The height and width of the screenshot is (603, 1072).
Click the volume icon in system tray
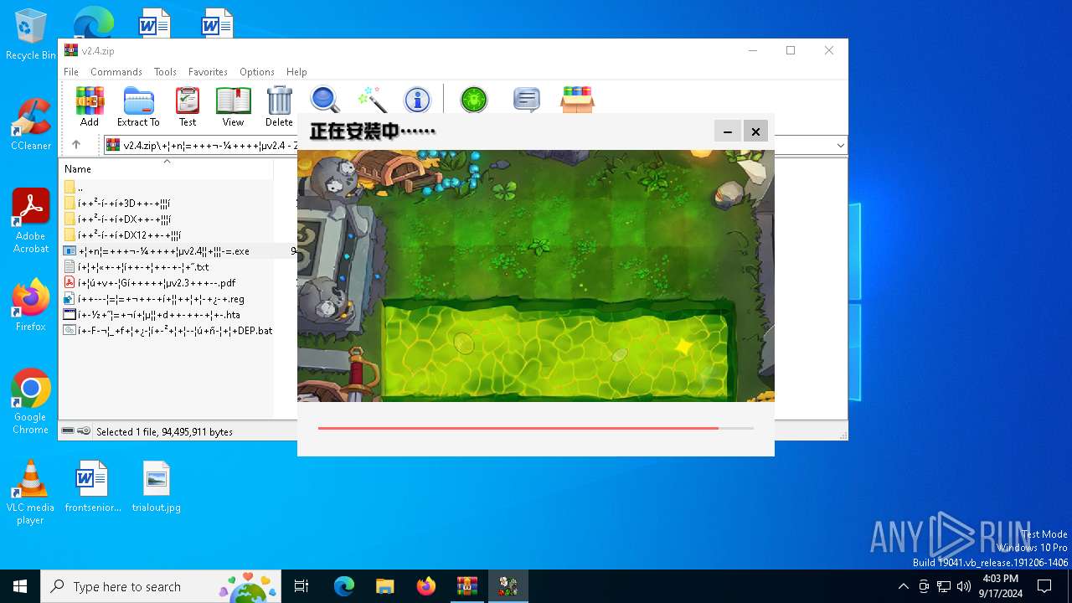coord(964,586)
